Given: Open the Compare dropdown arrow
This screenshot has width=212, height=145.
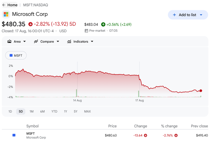Looking at the screenshot, I should (58, 41).
